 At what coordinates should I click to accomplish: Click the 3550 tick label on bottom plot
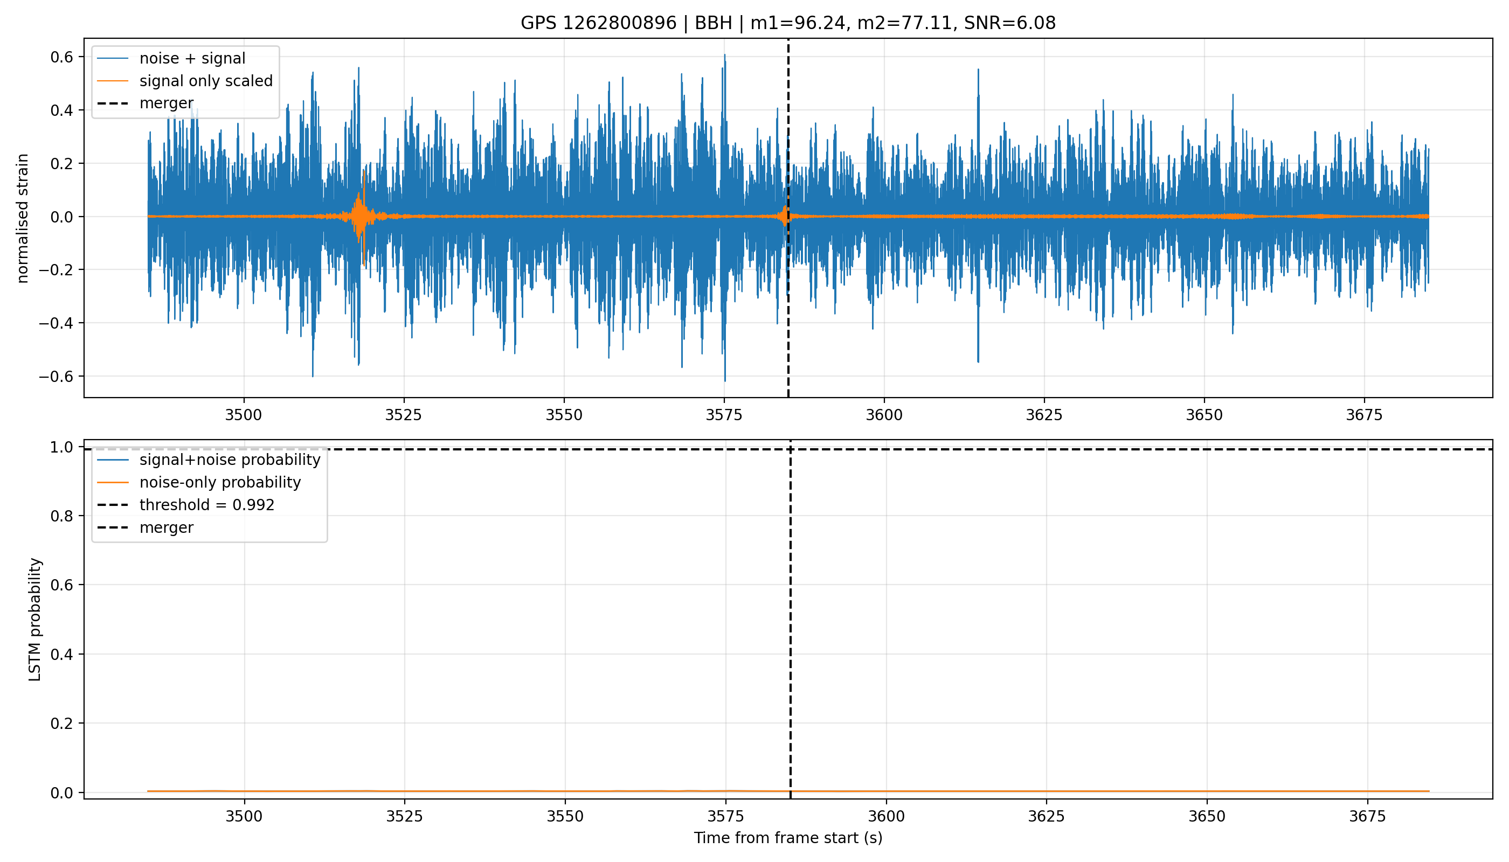coord(565,816)
